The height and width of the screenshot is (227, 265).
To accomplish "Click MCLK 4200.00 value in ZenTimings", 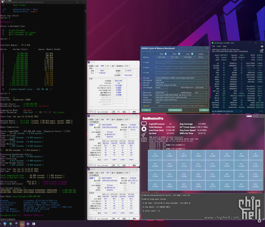I will coord(260,55).
